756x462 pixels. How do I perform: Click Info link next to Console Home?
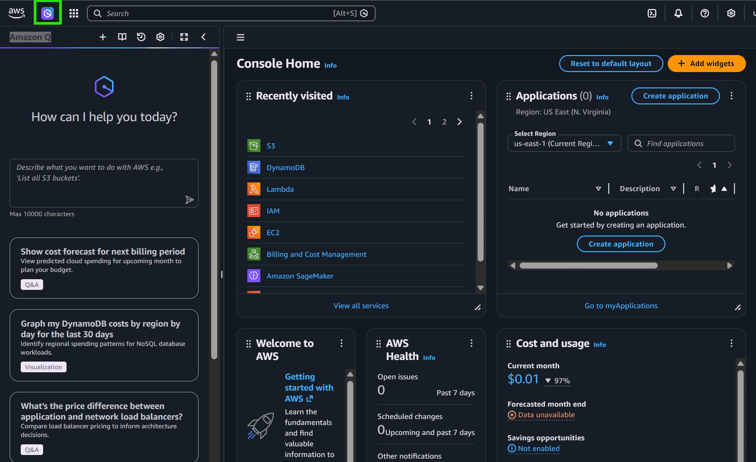[x=330, y=65]
